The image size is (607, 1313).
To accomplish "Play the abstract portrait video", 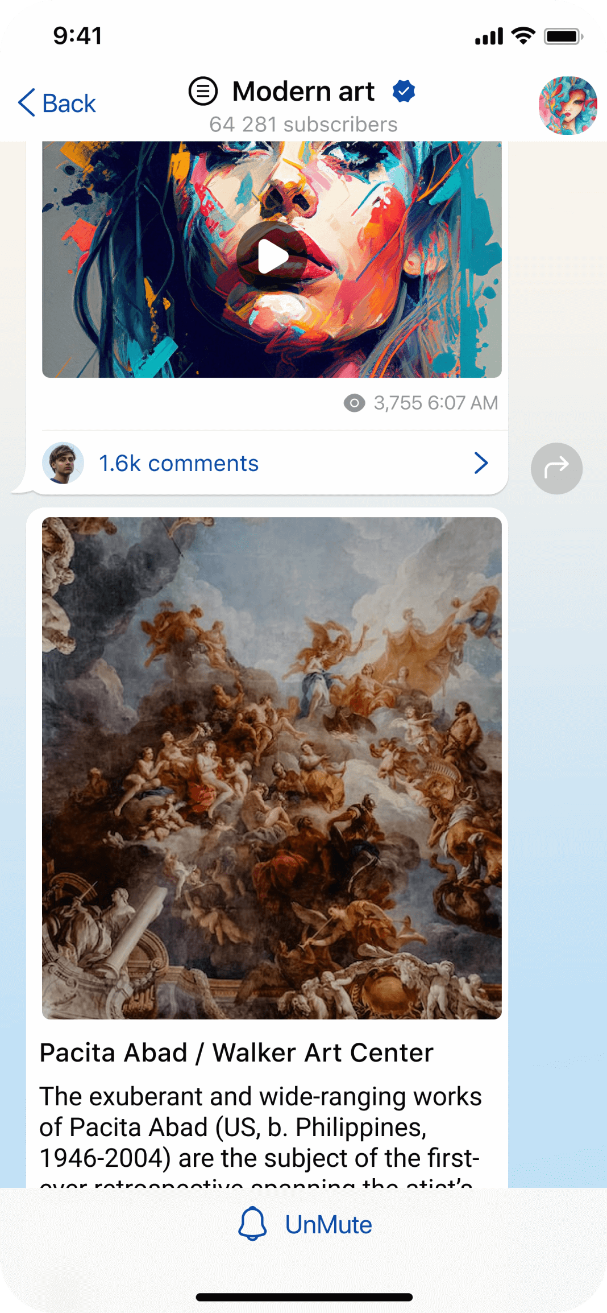I will coord(272,256).
